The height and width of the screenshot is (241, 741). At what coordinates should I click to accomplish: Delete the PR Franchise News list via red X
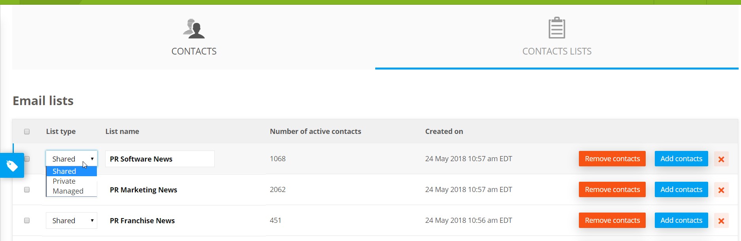(x=721, y=220)
